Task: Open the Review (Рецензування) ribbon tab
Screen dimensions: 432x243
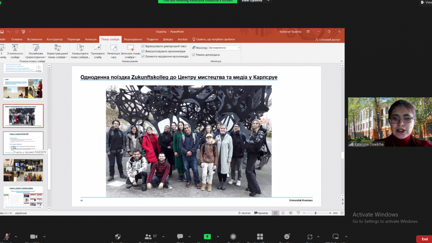Action: pyautogui.click(x=133, y=39)
